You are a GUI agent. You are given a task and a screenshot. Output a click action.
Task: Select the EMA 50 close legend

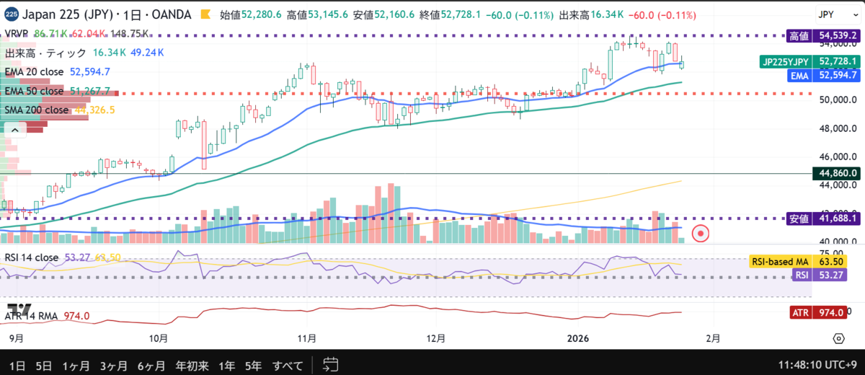click(x=35, y=91)
